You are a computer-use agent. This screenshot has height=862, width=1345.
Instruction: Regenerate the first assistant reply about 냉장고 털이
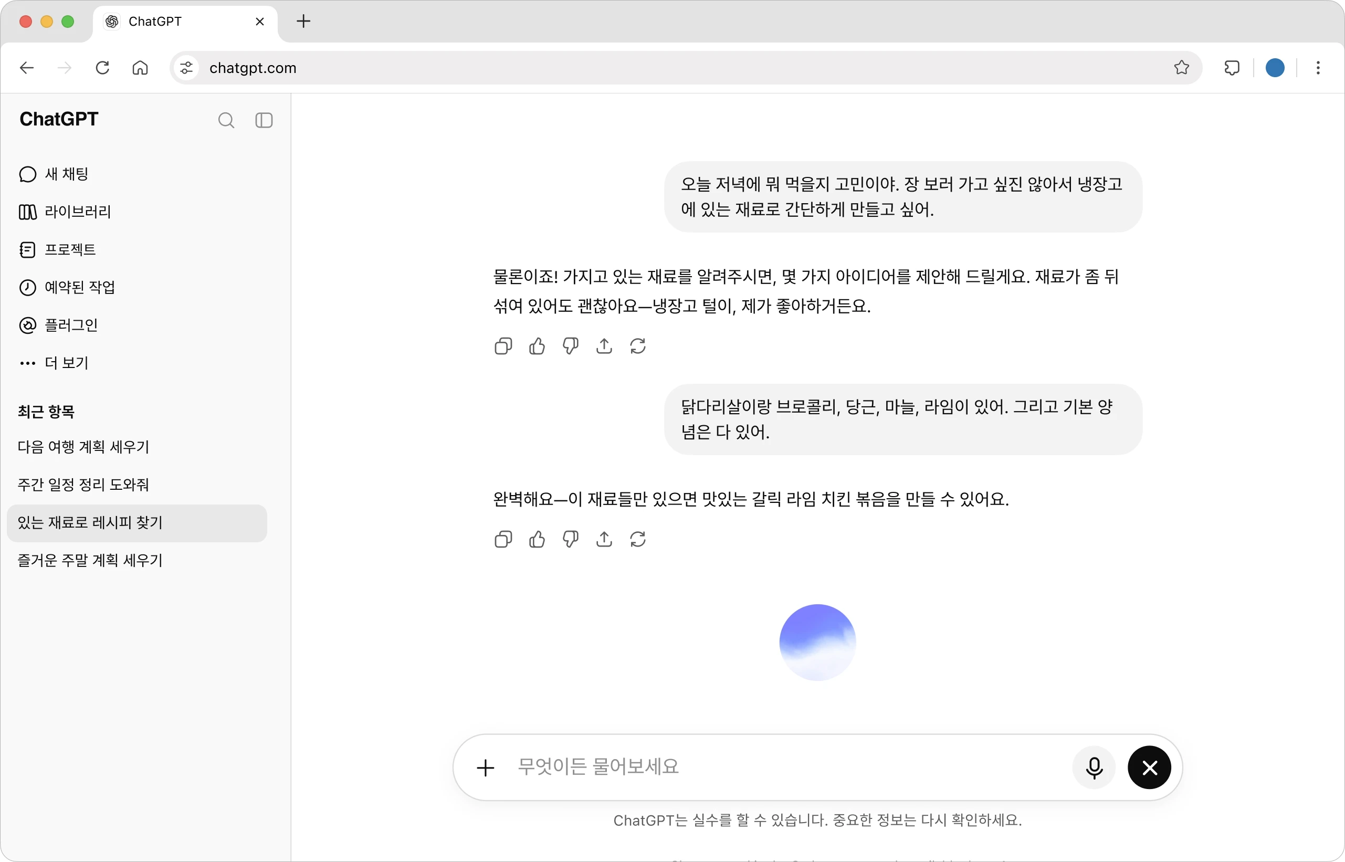[x=637, y=346]
